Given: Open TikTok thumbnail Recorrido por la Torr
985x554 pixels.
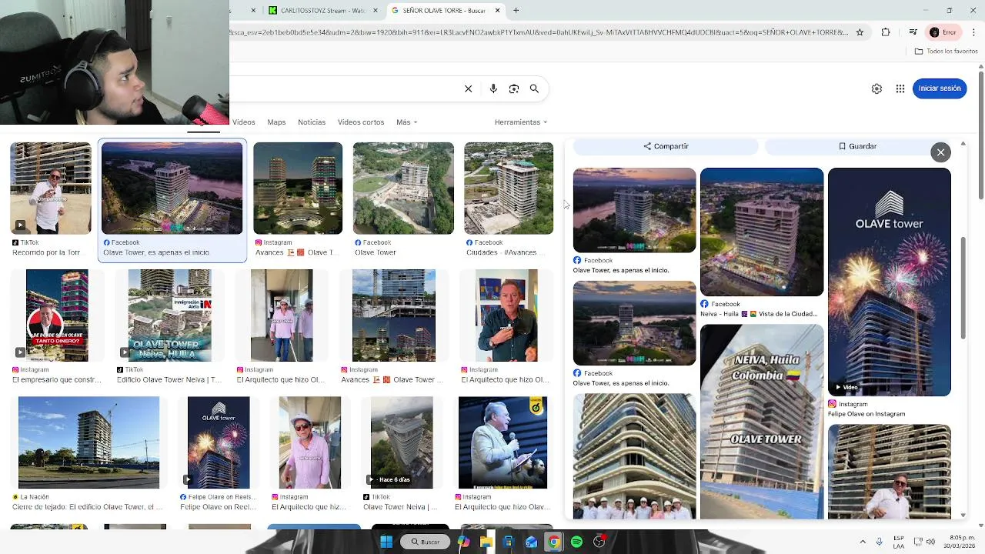Looking at the screenshot, I should coord(51,189).
